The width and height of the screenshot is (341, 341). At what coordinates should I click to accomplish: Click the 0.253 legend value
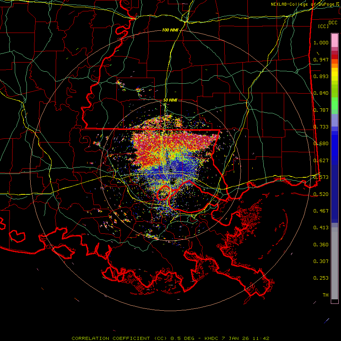(321, 278)
